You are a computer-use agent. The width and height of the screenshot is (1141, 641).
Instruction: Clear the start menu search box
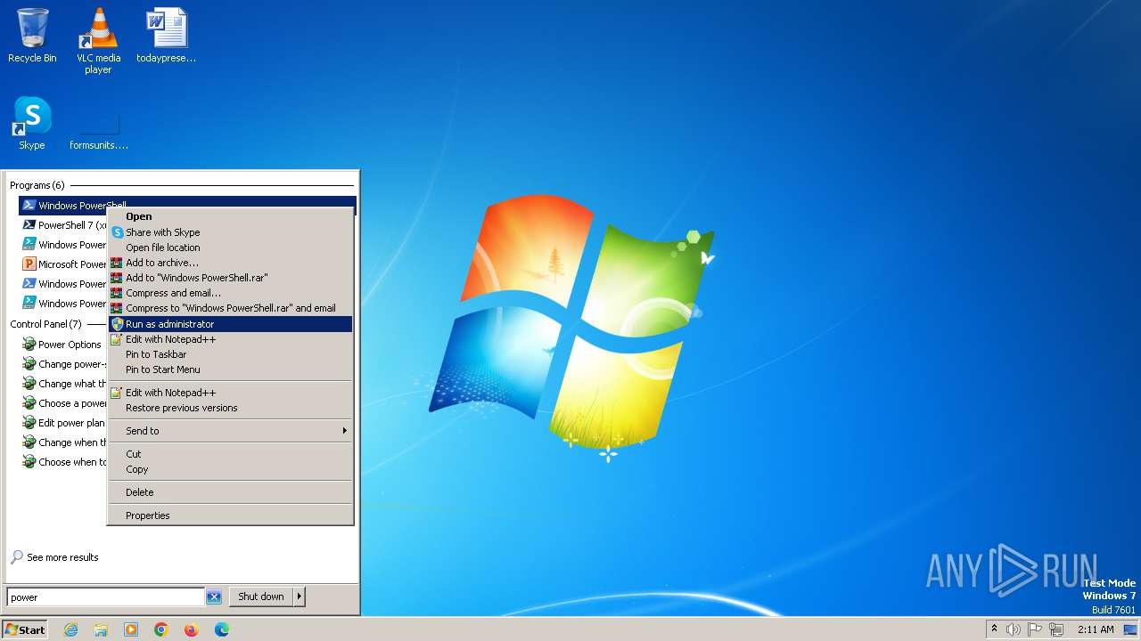[x=214, y=597]
